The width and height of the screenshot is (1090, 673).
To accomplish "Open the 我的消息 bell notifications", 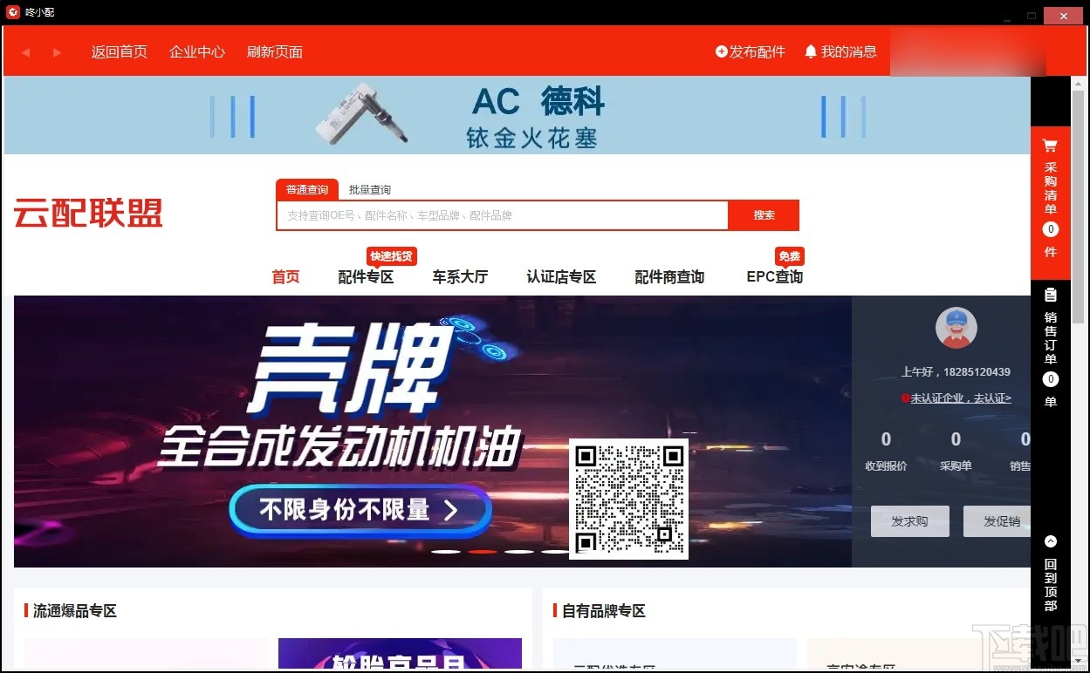I will click(x=840, y=52).
